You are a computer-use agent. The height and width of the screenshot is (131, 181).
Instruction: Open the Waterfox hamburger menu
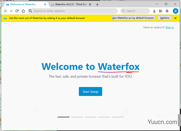pos(176,11)
